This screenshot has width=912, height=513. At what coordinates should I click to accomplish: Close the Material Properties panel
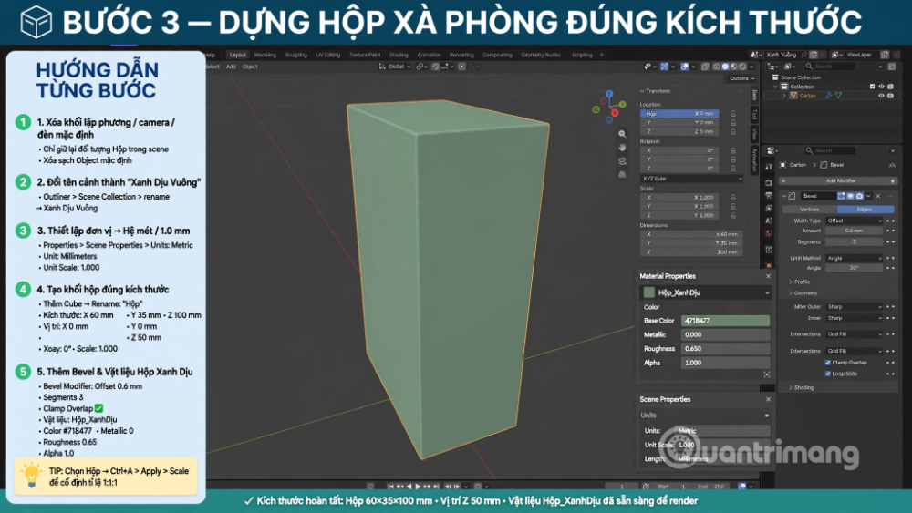[768, 276]
